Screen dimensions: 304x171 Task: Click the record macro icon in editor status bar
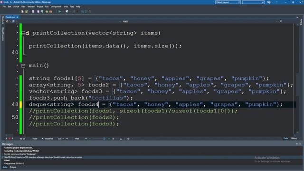pos(9,139)
